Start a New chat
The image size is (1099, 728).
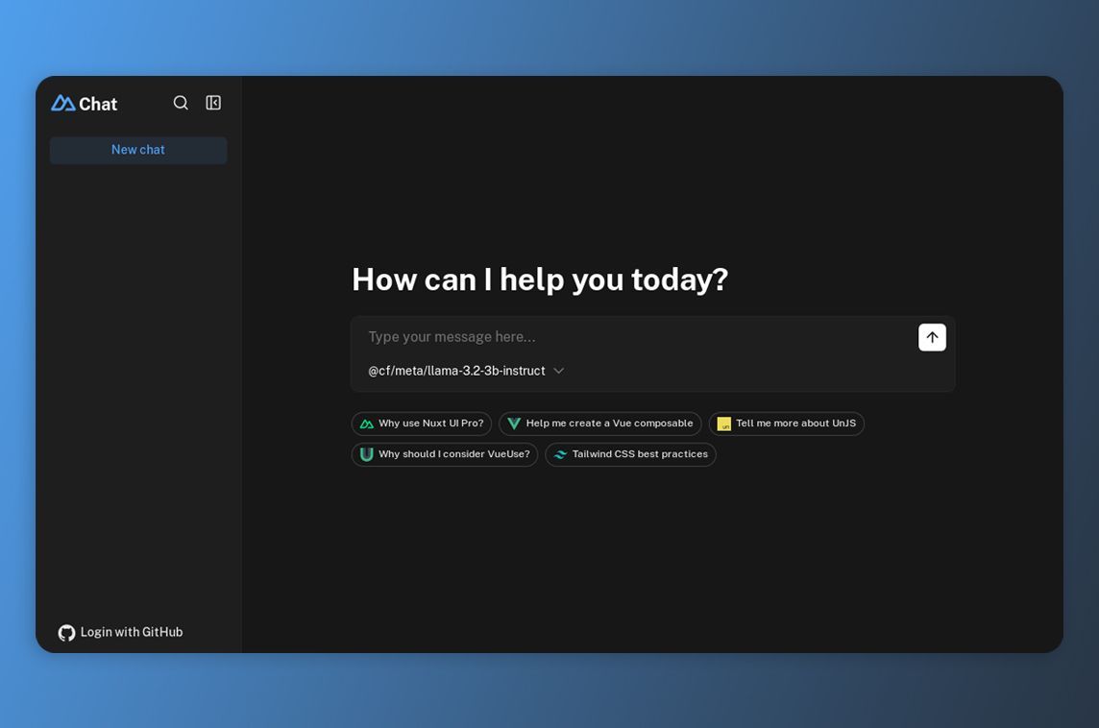138,150
